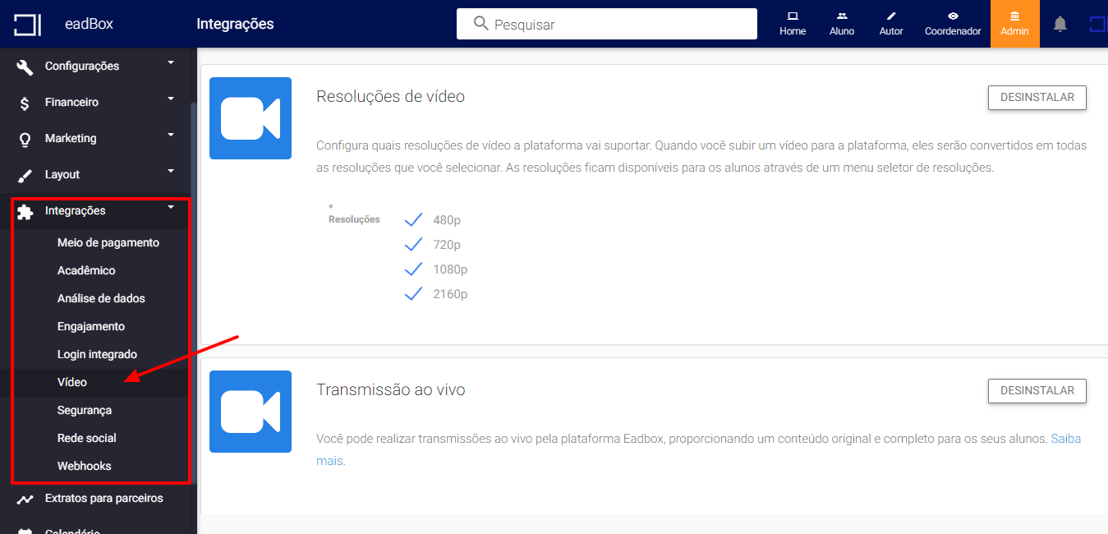Uncheck the 480p resolution

tap(413, 219)
